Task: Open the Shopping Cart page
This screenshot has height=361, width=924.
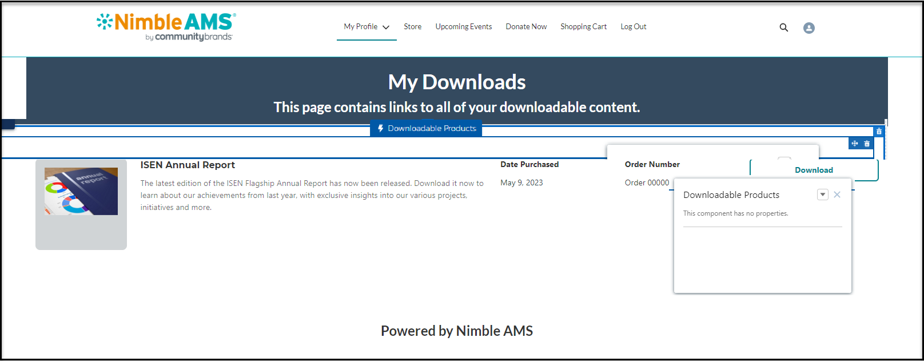Action: tap(583, 27)
